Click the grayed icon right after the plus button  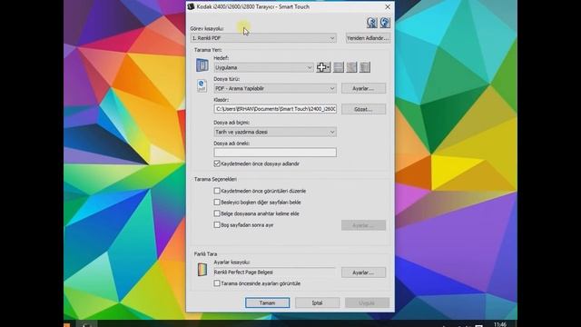(x=339, y=67)
